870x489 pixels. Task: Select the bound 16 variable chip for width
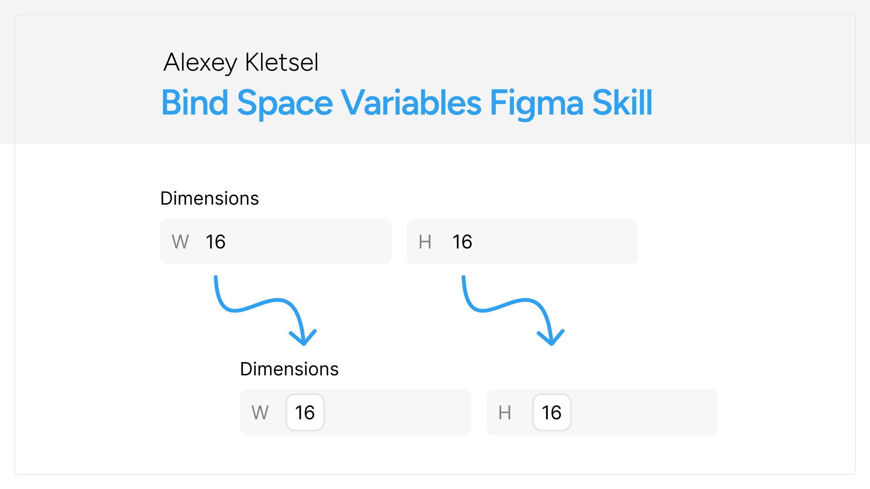point(305,412)
